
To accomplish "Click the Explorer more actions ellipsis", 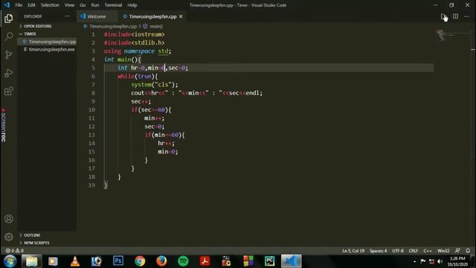I will click(x=67, y=16).
